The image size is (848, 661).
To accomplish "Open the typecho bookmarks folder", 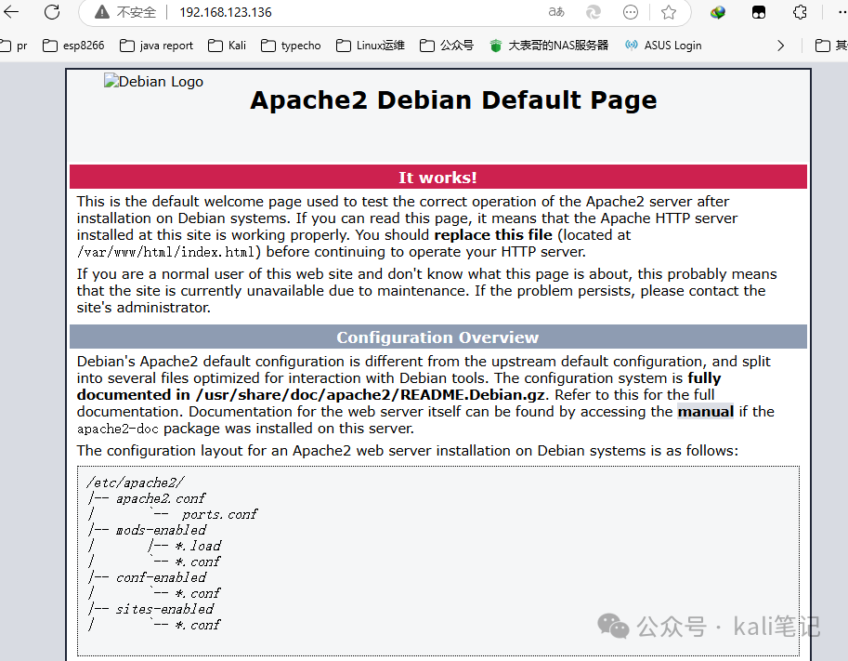I will (x=291, y=46).
